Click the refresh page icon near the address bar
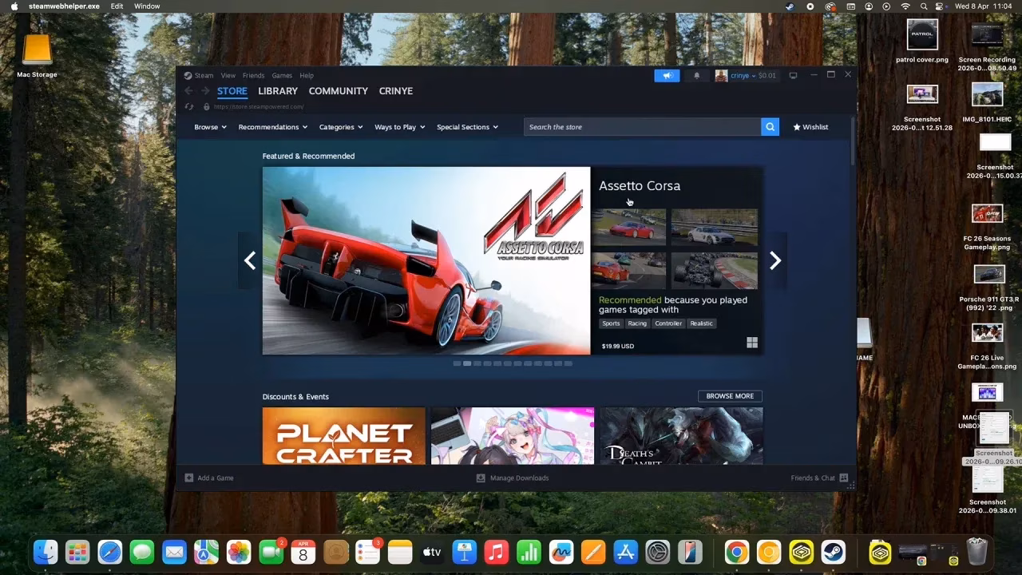Screen dimensions: 1022x575 pyautogui.click(x=188, y=106)
